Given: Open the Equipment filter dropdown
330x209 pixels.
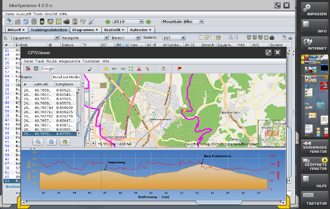Looking at the screenshot, I should [35, 38].
